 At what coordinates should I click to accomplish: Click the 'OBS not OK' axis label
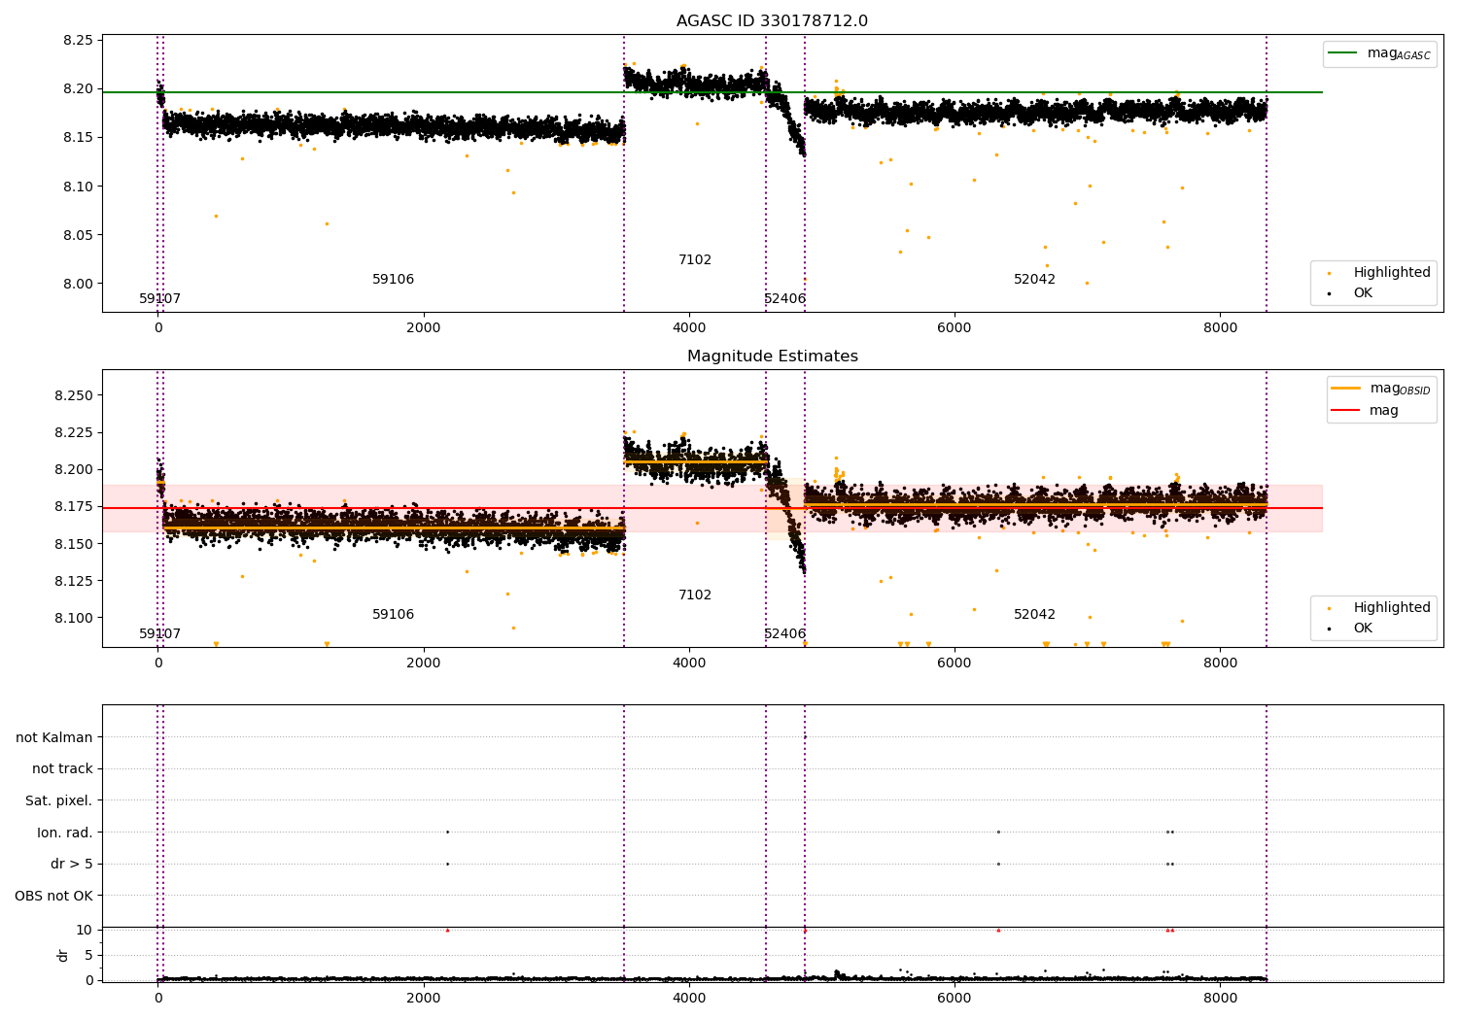tap(53, 897)
